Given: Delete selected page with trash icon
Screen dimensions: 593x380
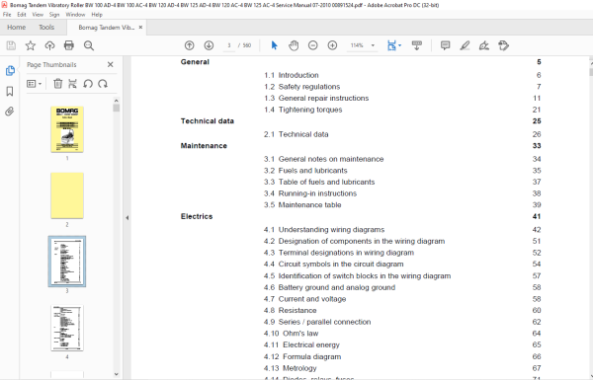Looking at the screenshot, I should 58,84.
